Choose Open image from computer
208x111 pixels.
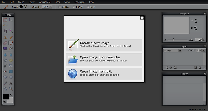[x=104, y=60]
